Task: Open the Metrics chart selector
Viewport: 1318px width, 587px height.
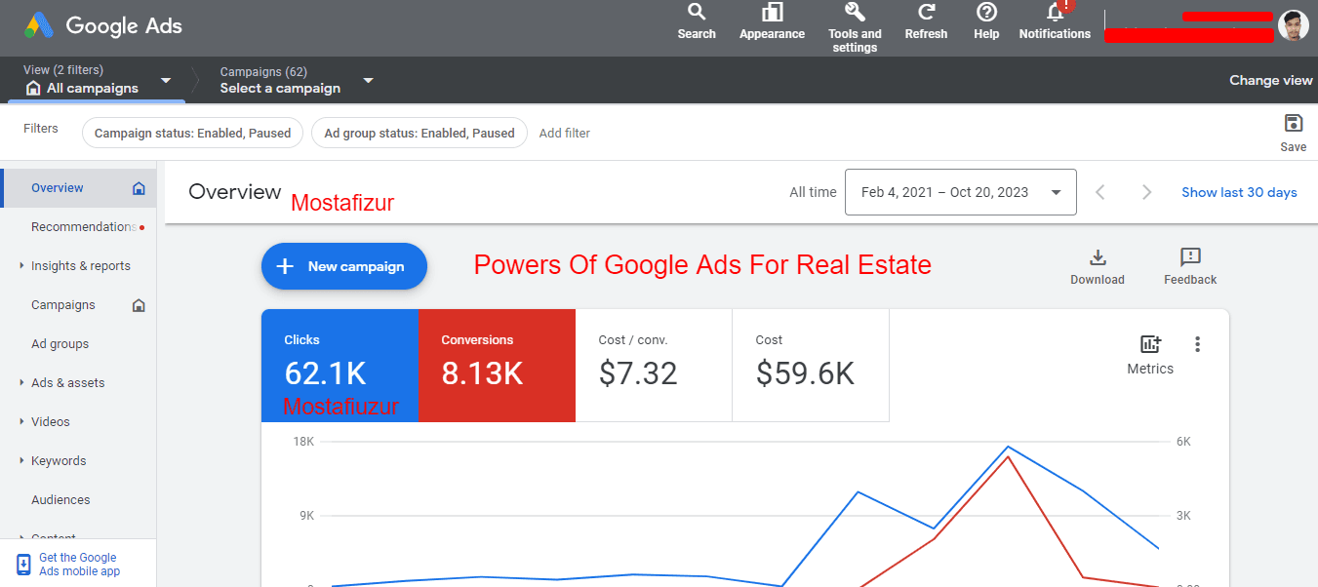Action: pyautogui.click(x=1150, y=345)
